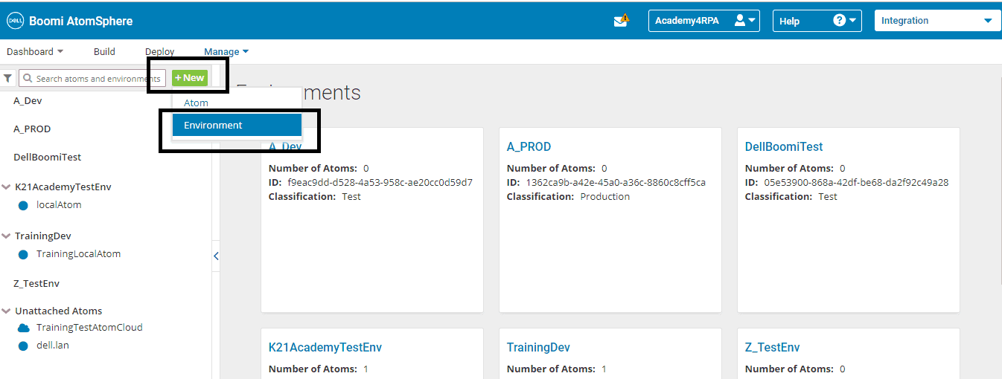Collapse the left panel with arrow handle
The height and width of the screenshot is (379, 1002).
pyautogui.click(x=216, y=256)
